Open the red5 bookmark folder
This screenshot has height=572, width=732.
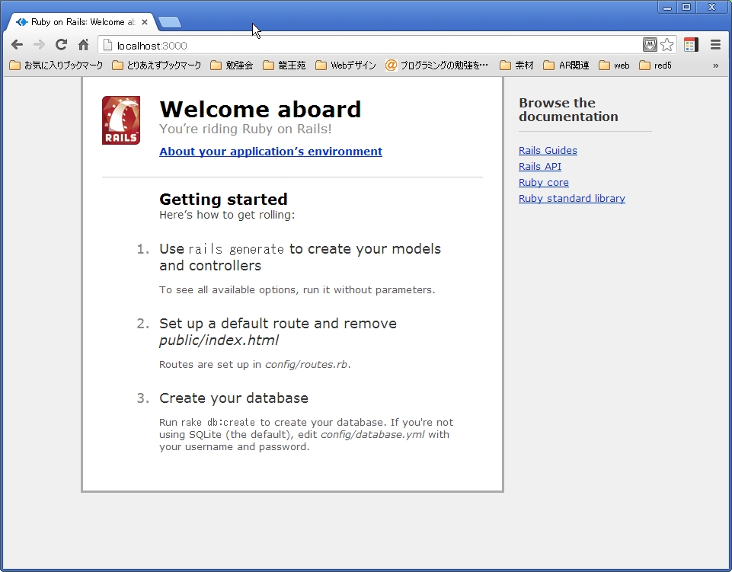pos(655,66)
